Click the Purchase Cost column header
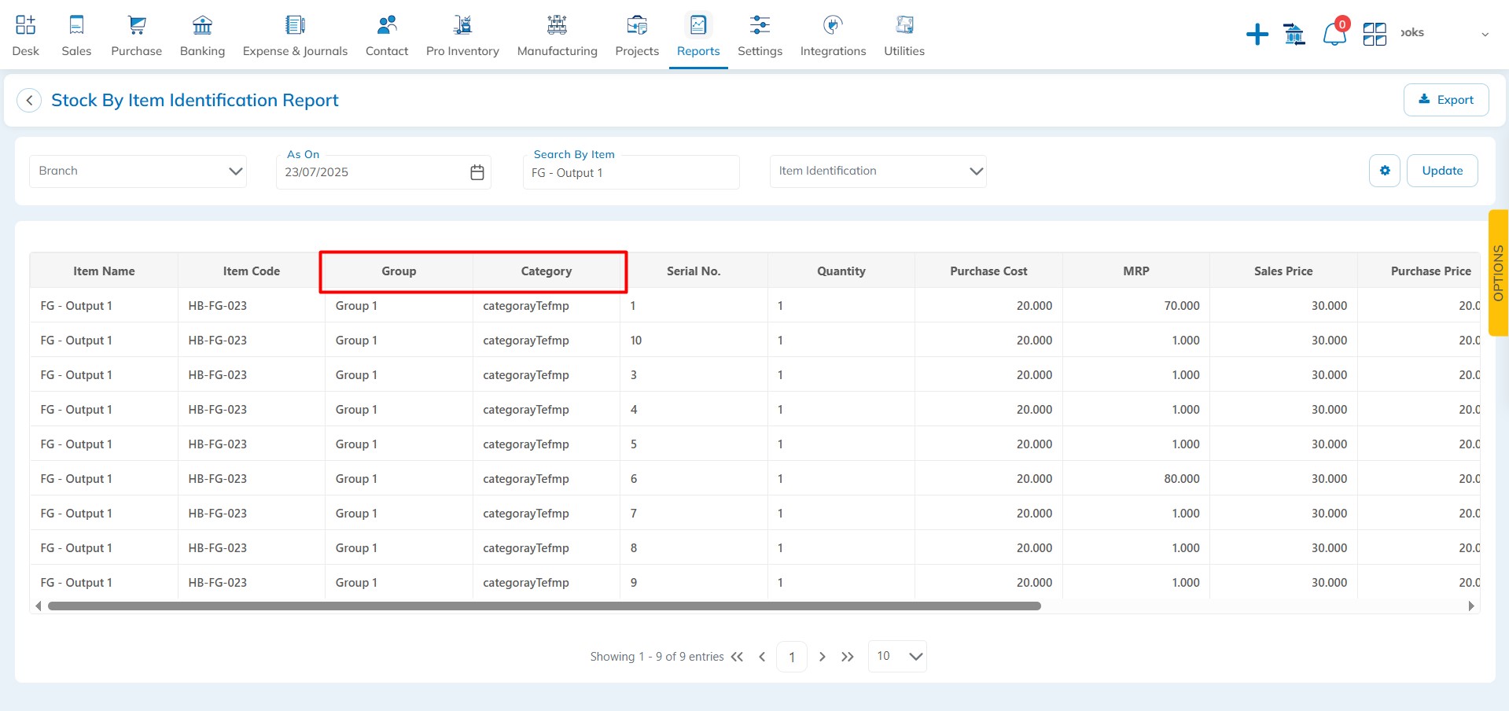This screenshot has height=711, width=1509. pos(988,271)
